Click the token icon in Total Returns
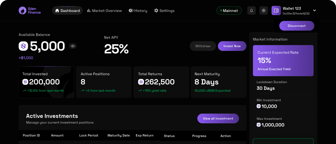This screenshot has height=144, width=336. pos(141,82)
